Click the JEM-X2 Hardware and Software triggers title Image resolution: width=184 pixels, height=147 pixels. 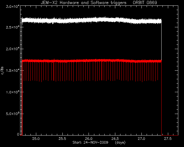click(84, 3)
